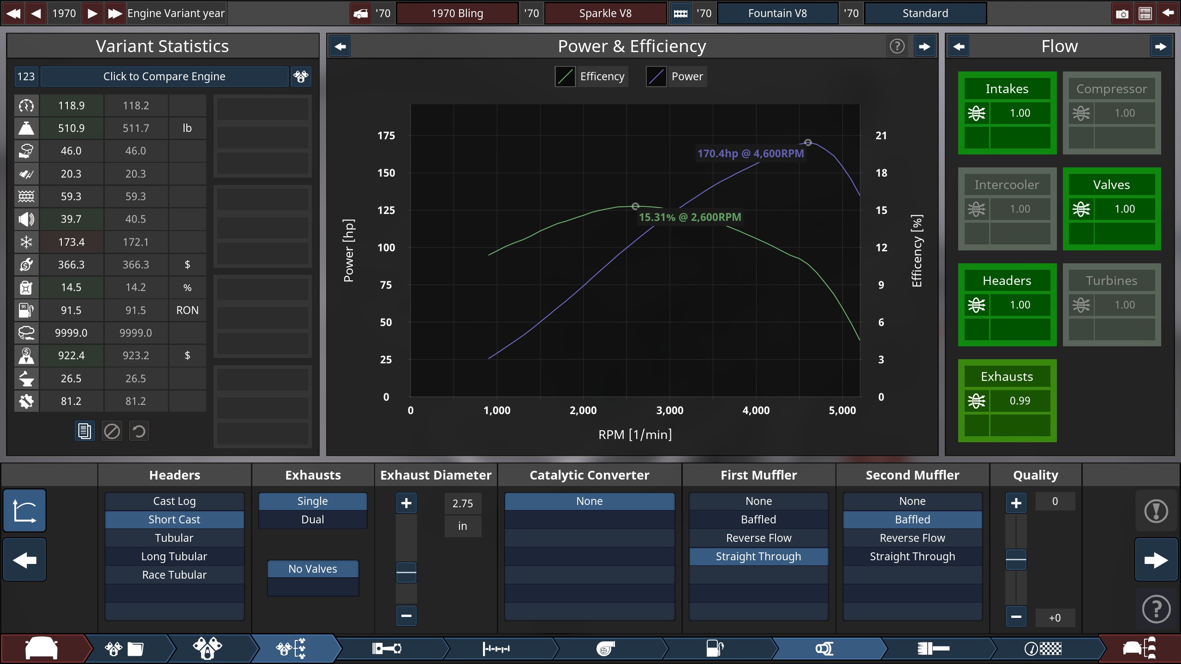Open the engine comparison icon beside Compare Engine
1181x664 pixels.
301,77
